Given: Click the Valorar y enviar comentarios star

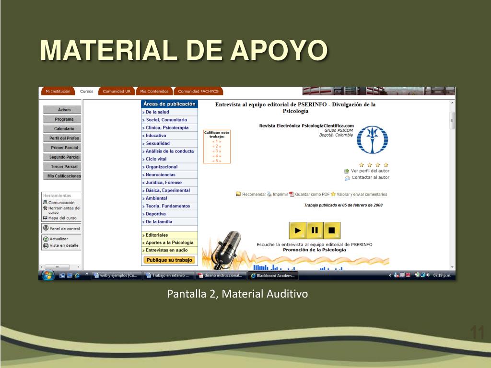Looking at the screenshot, I should 333,194.
